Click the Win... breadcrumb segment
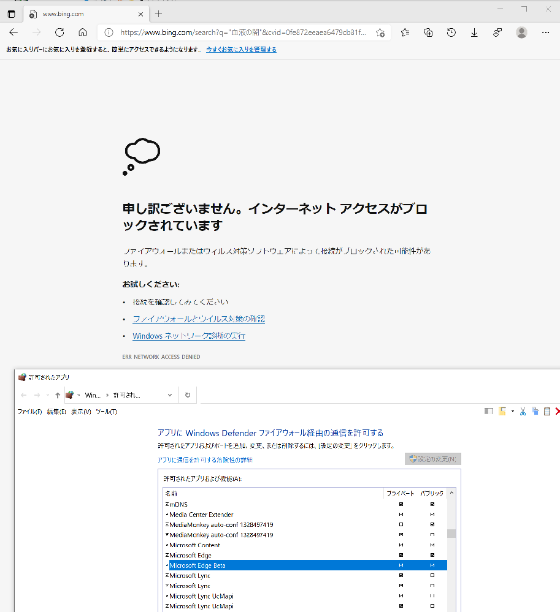This screenshot has width=560, height=612. (93, 395)
